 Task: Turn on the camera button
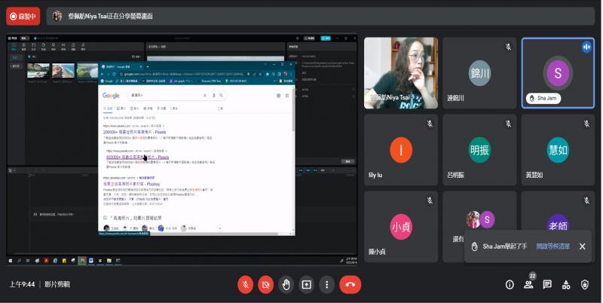coord(265,284)
